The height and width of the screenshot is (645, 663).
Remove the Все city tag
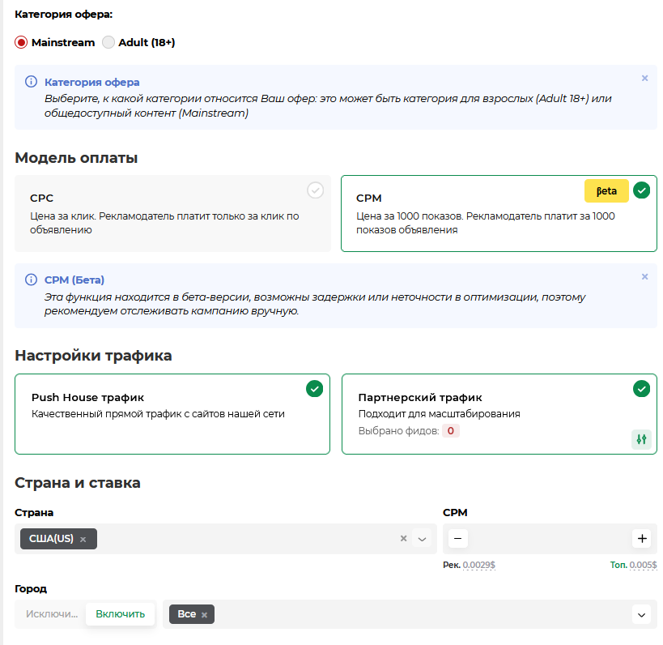point(205,615)
